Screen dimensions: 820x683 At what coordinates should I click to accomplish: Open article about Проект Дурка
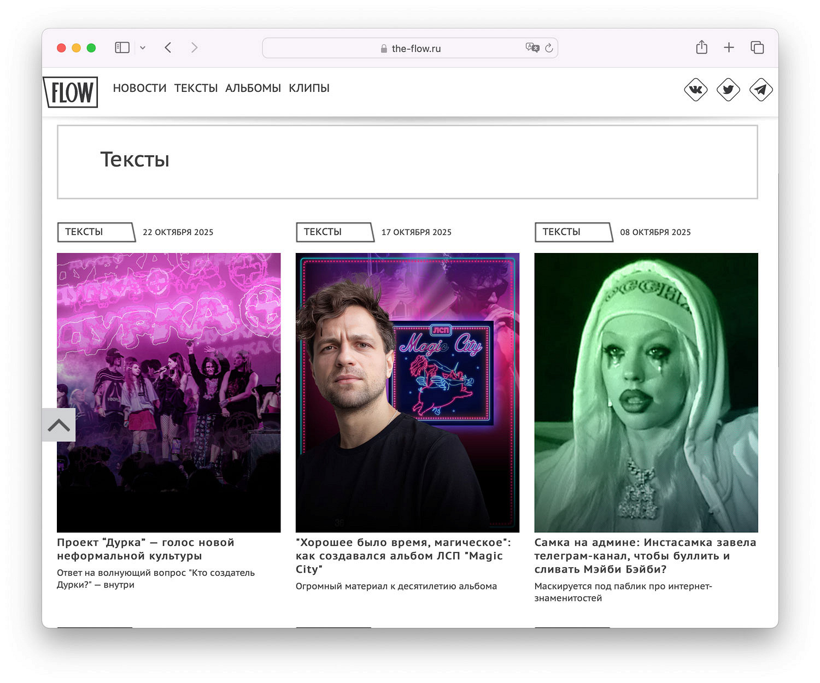point(145,549)
